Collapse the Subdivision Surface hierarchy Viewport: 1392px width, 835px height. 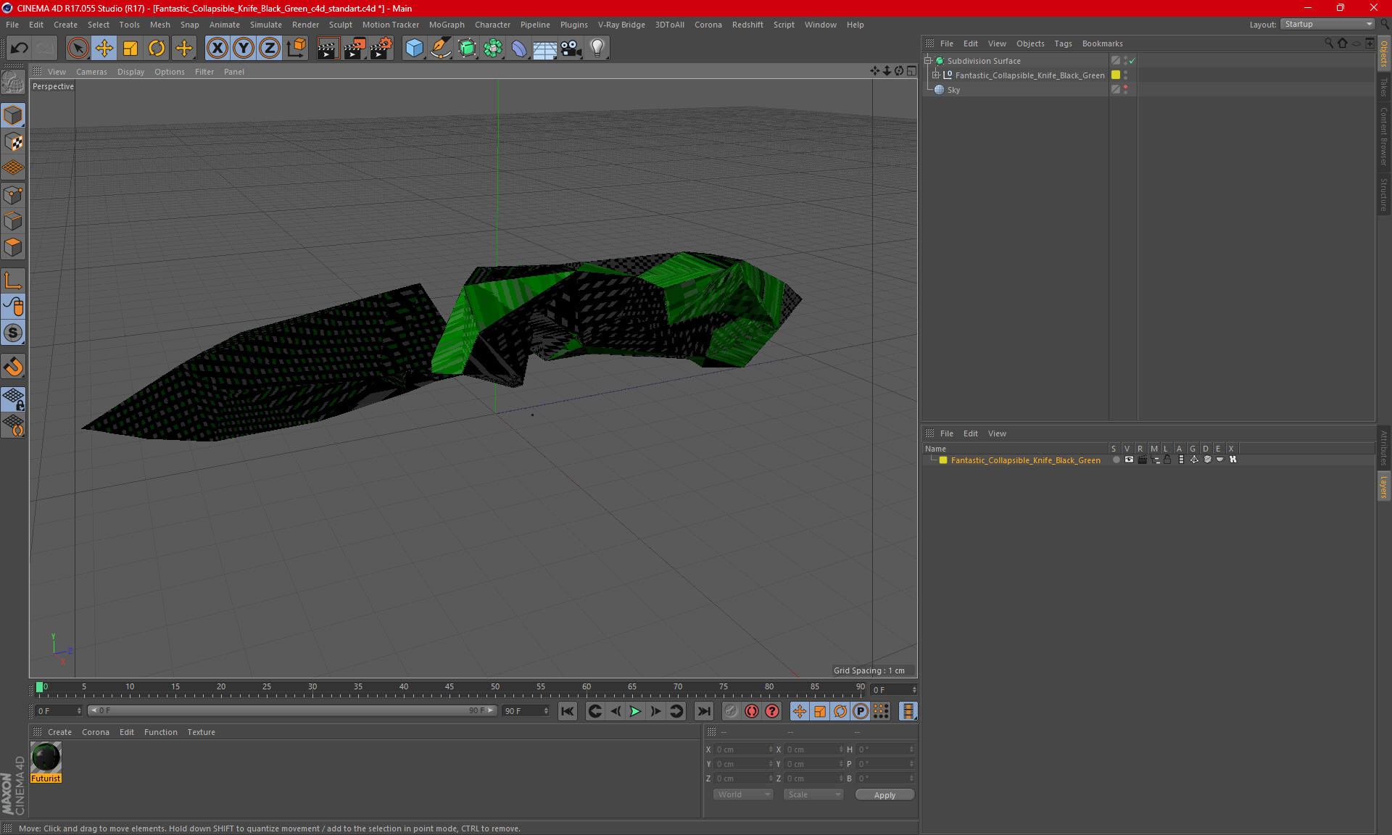pos(928,61)
